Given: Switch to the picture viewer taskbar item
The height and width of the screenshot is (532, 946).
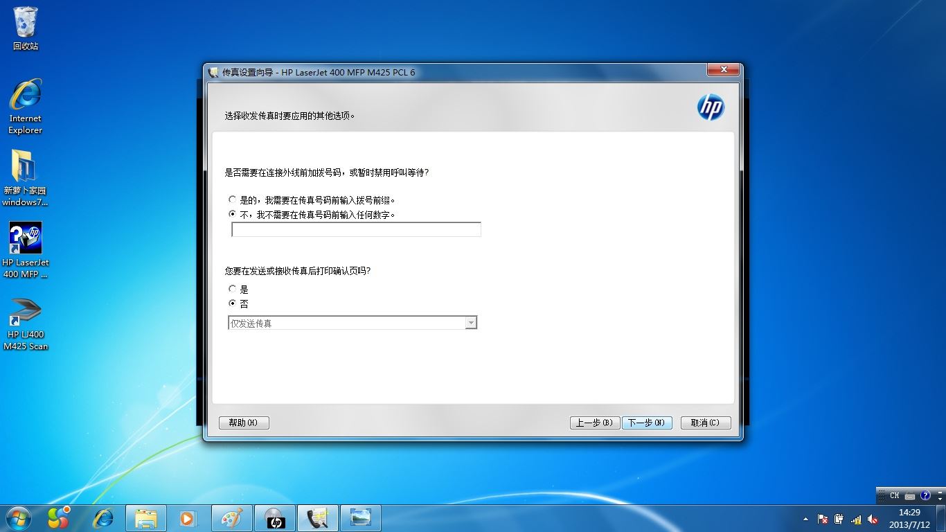Looking at the screenshot, I should click(x=361, y=518).
